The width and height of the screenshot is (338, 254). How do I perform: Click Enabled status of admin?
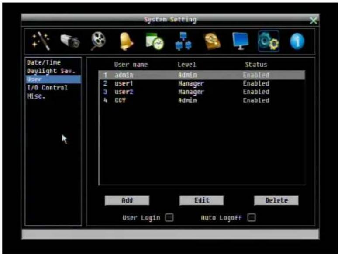(256, 75)
